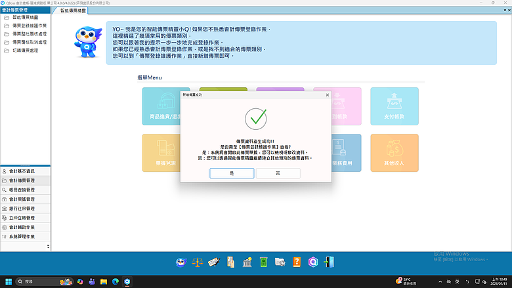This screenshot has height=288, width=512.
Task: Open the Windows Start menu
Action: 9,281
